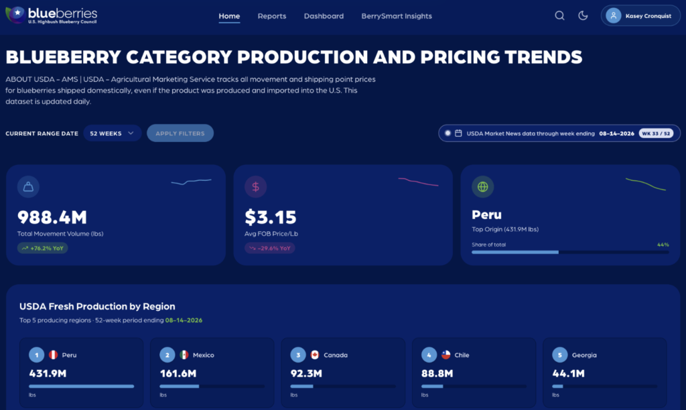This screenshot has width=686, height=410.
Task: Toggle dark mode moon icon
Action: [583, 16]
